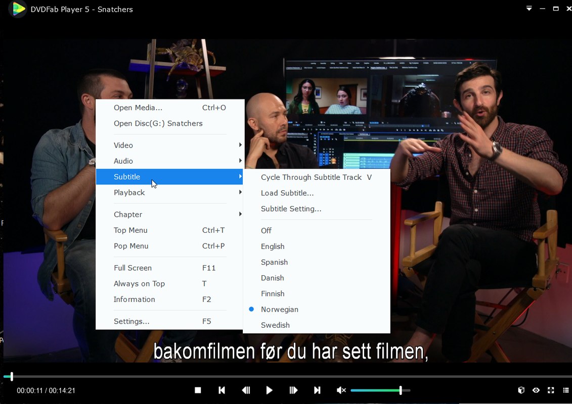Click the highlighted Subtitle menu item
The width and height of the screenshot is (572, 404).
(169, 177)
